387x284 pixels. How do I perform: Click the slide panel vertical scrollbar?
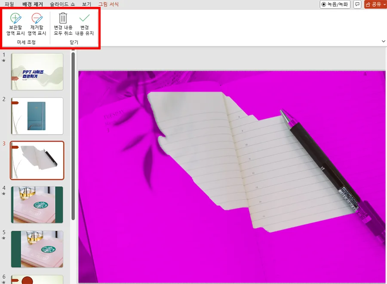point(73,136)
